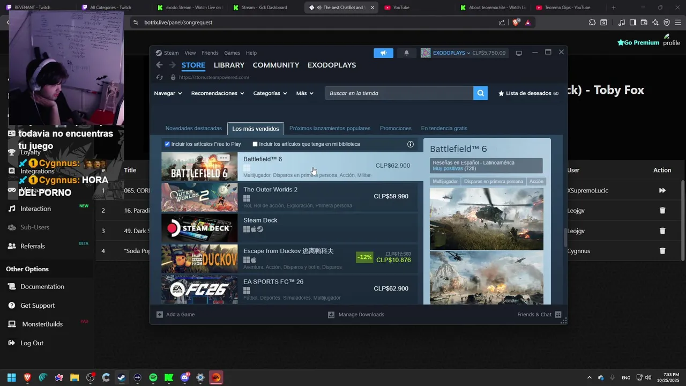Screen dimensions: 686x386
Task: Click Add a Game plus icon
Action: pyautogui.click(x=160, y=315)
